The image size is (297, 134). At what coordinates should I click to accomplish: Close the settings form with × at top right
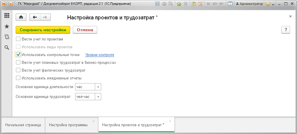[290, 16]
